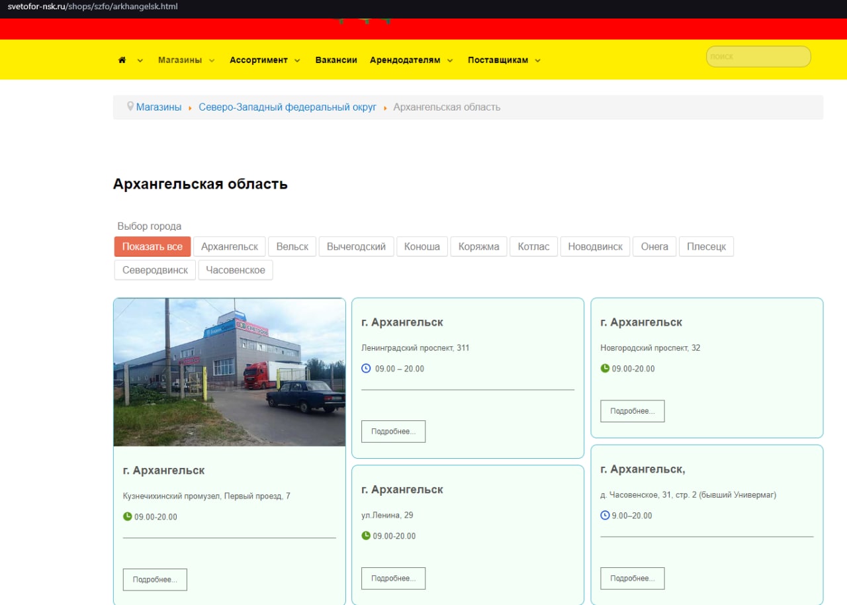Open the Арендодателям menu
The width and height of the screenshot is (847, 605).
(405, 60)
